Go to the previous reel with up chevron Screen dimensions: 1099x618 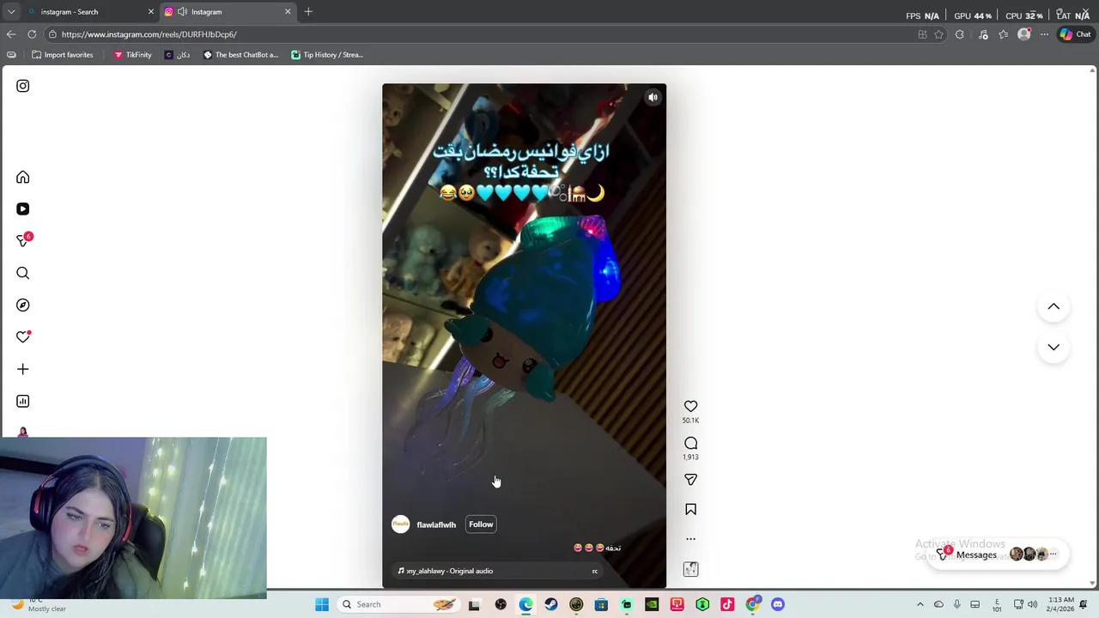(x=1053, y=306)
